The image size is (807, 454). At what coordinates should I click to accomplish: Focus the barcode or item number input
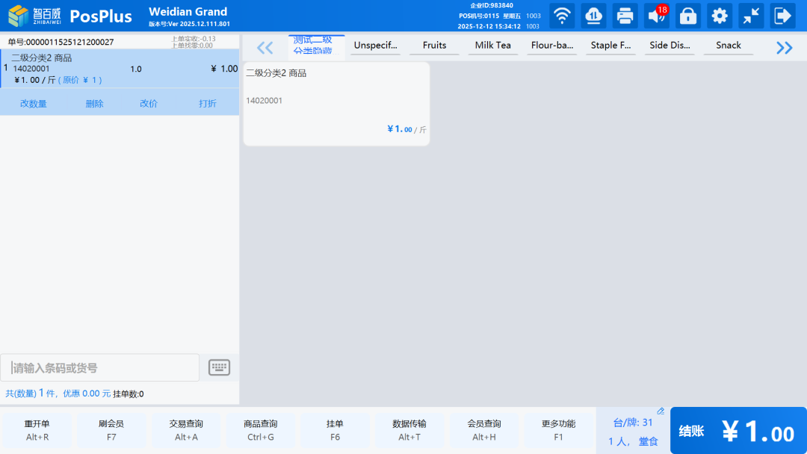(x=101, y=368)
